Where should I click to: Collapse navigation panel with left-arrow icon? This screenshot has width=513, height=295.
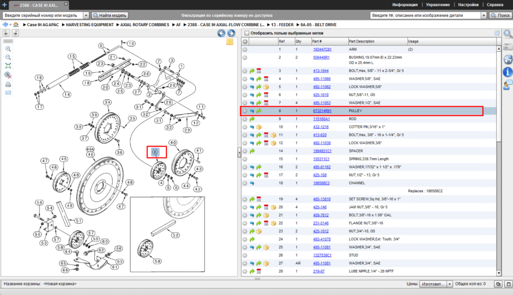(6, 33)
